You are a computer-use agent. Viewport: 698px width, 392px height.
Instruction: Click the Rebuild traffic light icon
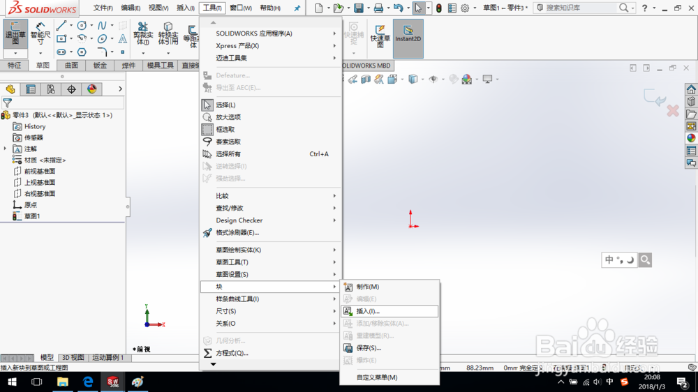click(439, 8)
